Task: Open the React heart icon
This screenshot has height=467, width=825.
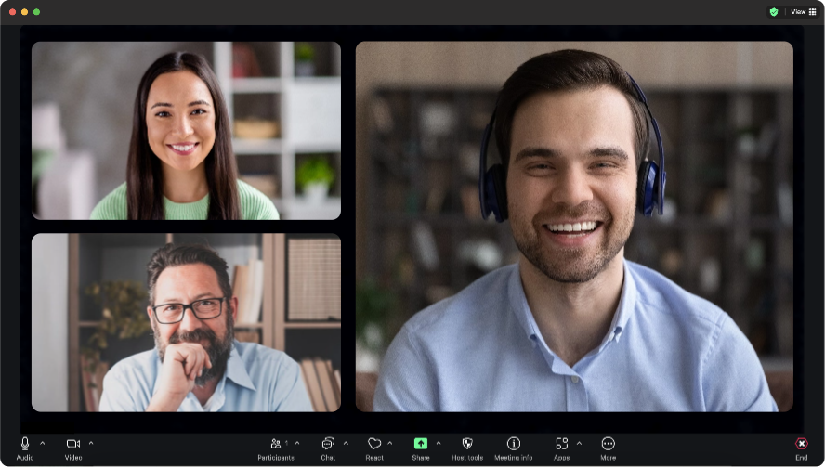Action: tap(374, 444)
